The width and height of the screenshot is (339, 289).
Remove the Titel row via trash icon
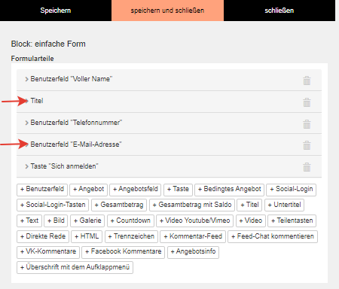pyautogui.click(x=307, y=102)
